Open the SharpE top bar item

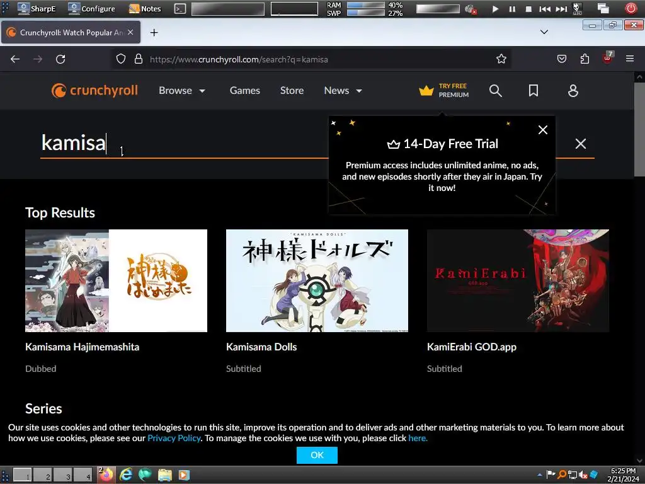coord(37,9)
